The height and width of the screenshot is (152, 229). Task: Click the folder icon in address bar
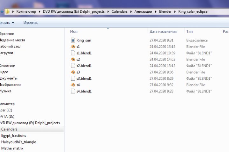click(7, 11)
